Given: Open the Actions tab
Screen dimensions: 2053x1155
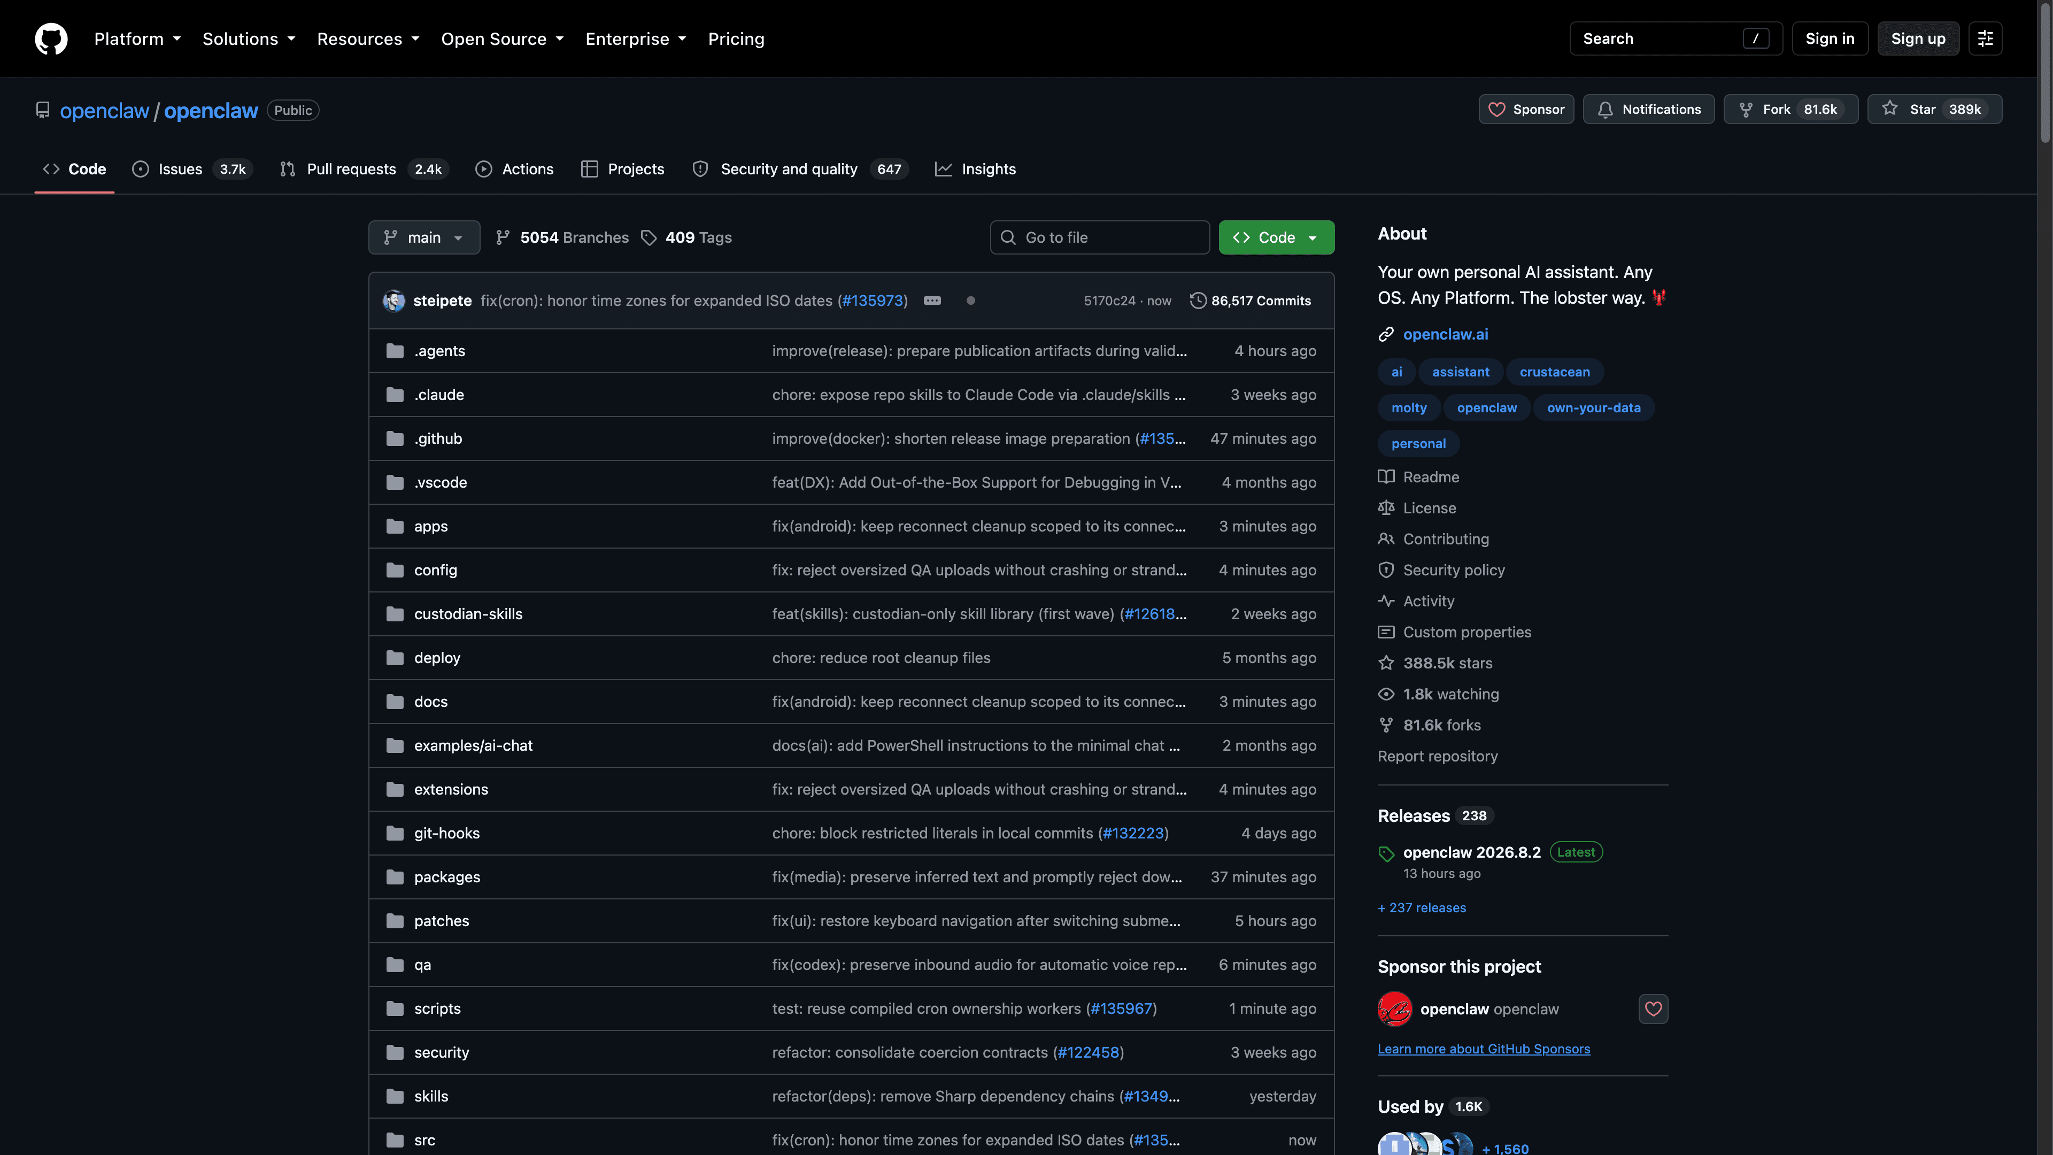Looking at the screenshot, I should [514, 169].
